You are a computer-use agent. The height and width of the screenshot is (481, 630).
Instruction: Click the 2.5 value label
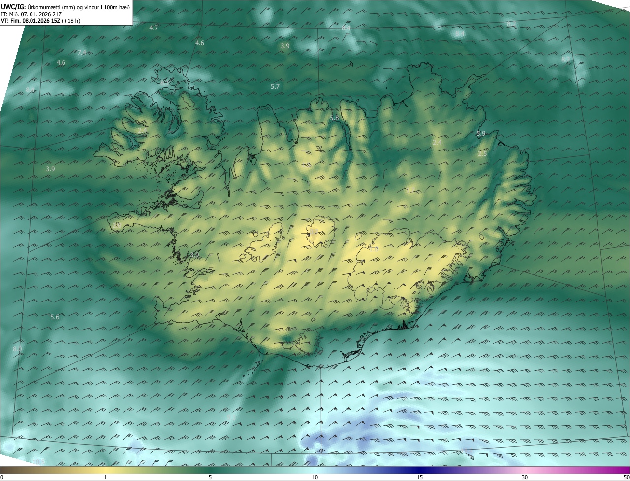click(x=482, y=154)
